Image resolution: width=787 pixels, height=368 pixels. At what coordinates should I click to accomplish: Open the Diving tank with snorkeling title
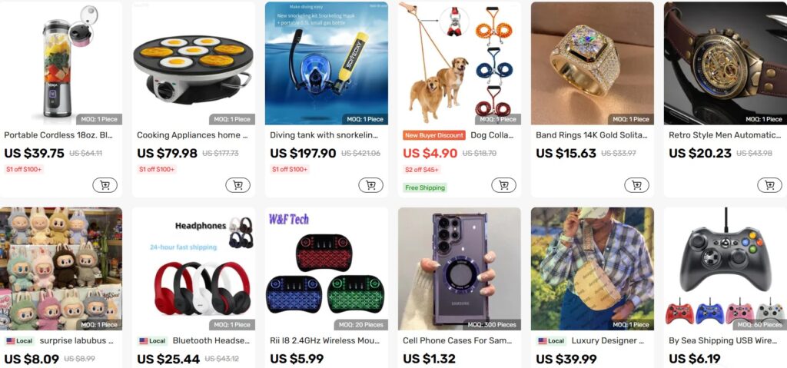tap(324, 135)
